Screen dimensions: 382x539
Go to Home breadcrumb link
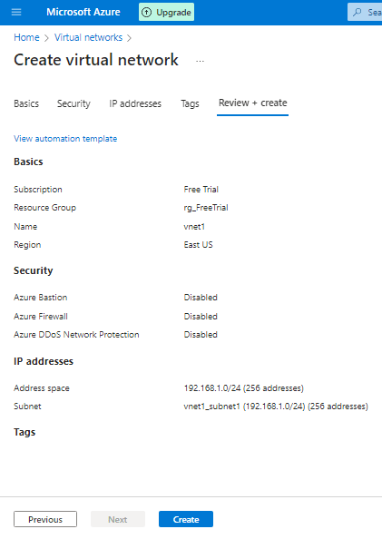click(26, 37)
